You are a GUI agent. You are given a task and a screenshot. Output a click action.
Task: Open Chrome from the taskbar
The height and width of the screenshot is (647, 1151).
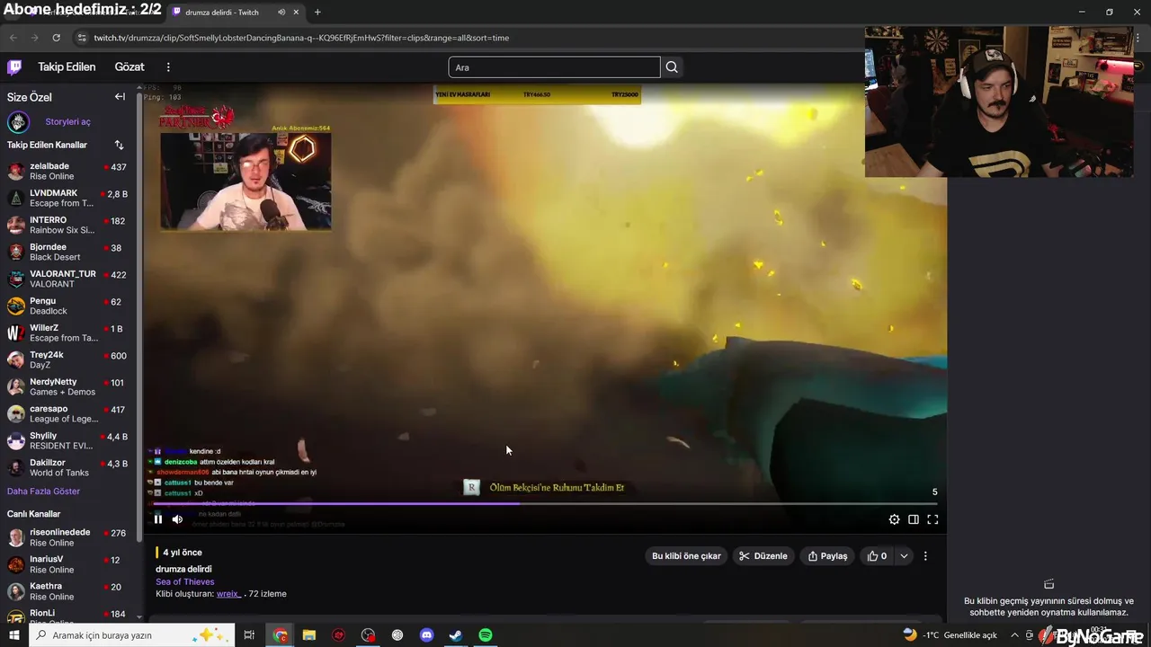pos(281,635)
